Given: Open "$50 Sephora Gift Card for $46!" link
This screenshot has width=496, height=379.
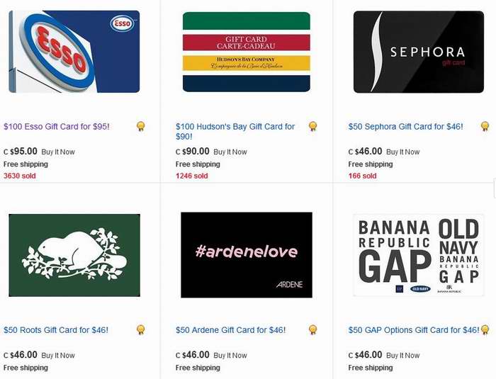Looking at the screenshot, I should pos(405,127).
